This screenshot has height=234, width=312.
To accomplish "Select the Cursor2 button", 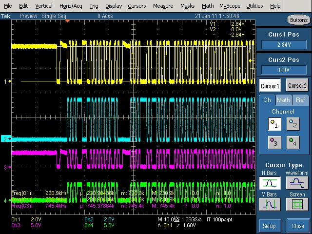I will 297,85.
